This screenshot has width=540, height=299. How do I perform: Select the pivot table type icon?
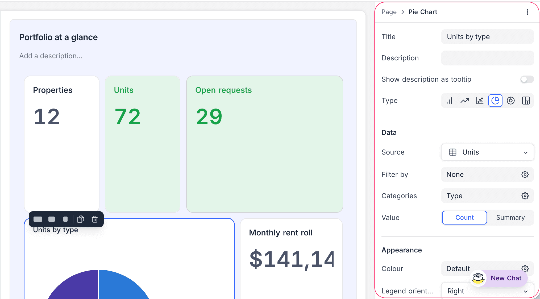tap(526, 101)
